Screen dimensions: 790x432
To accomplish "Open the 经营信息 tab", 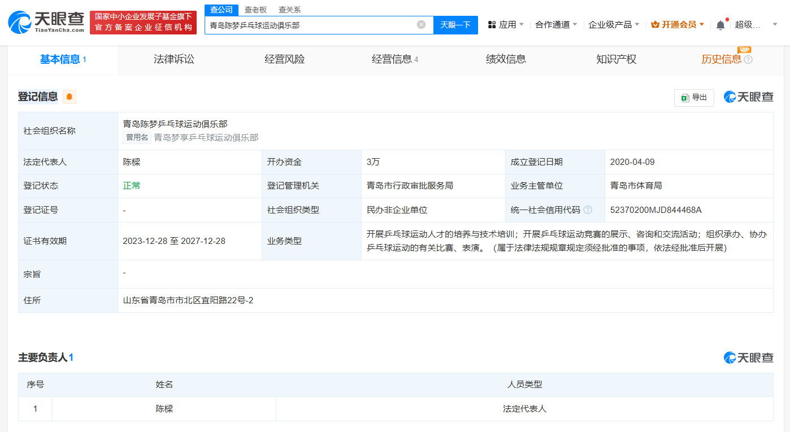I will (392, 59).
